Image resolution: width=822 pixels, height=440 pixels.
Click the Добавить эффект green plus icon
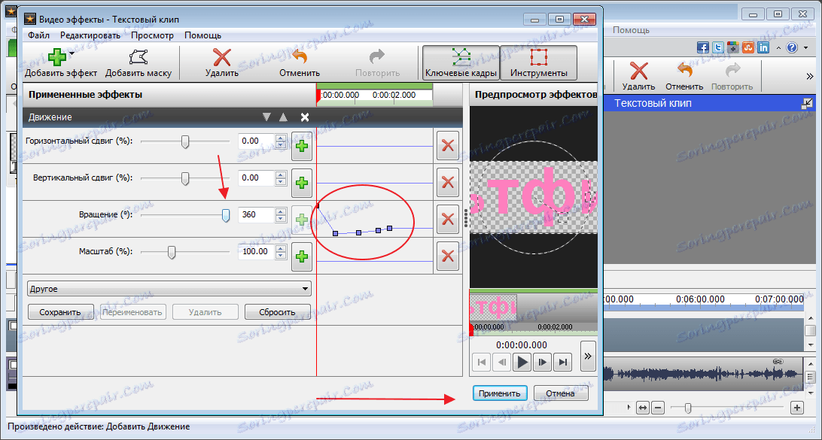point(56,56)
